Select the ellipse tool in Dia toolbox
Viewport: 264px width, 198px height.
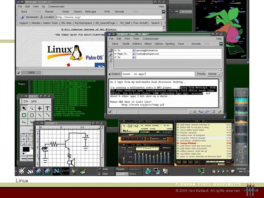tap(32, 115)
